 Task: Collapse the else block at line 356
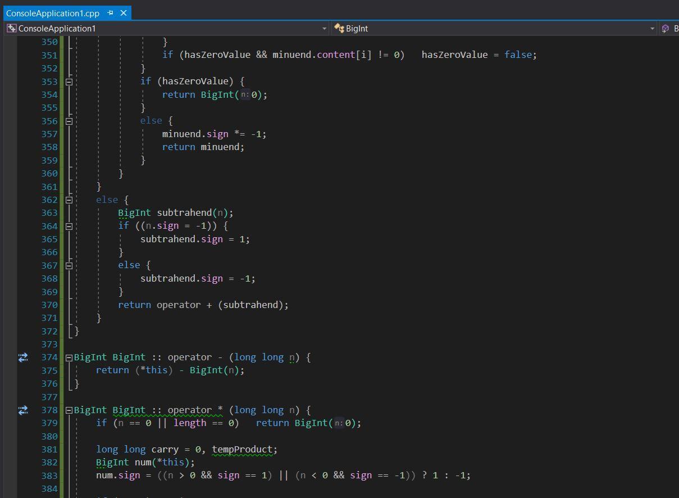tap(69, 121)
